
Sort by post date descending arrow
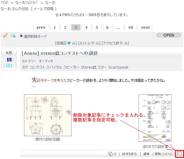tap(69, 43)
